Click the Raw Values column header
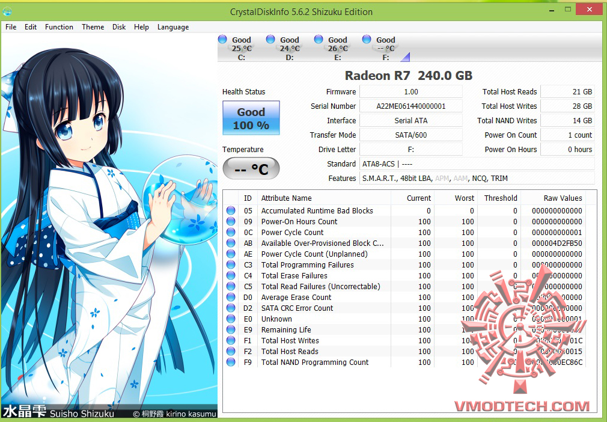607x422 pixels. pos(553,198)
